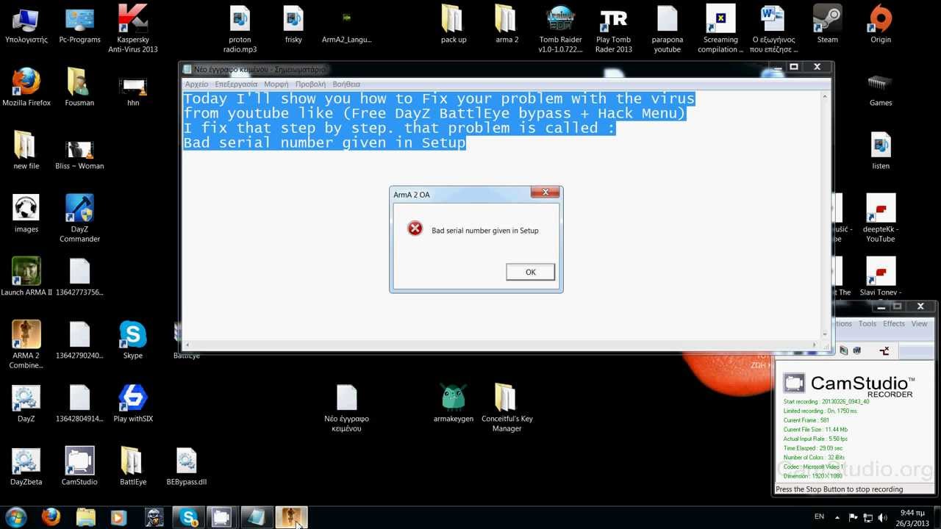Select the arma 2 folder icon

pyautogui.click(x=507, y=25)
